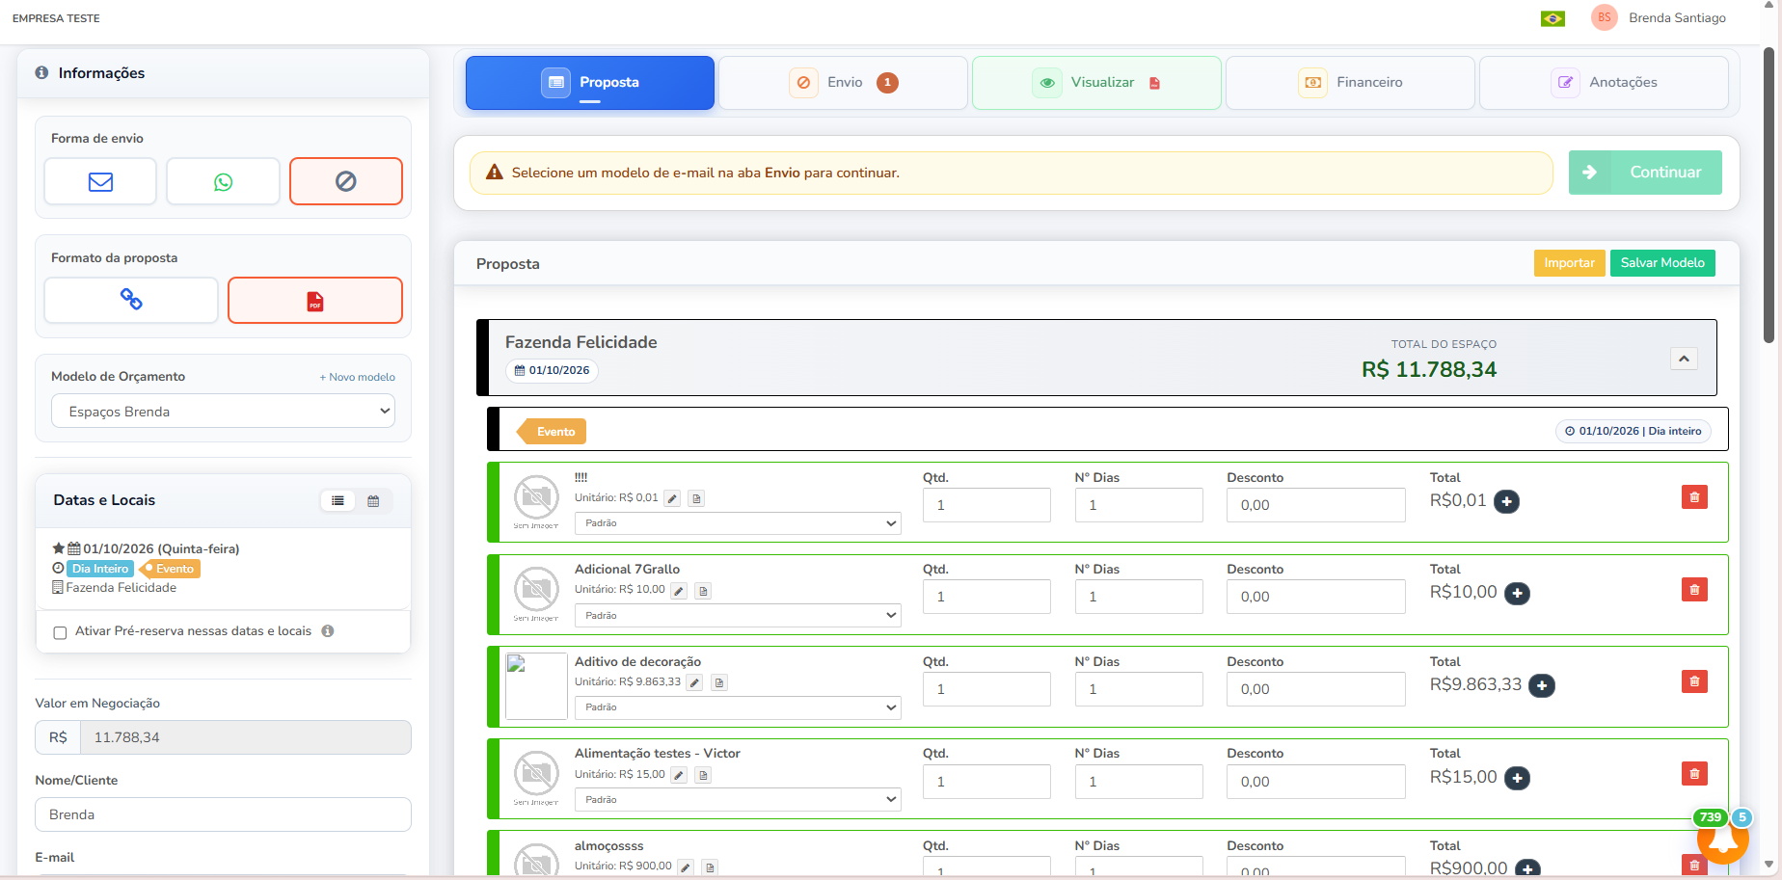Collapse the Fazenda Felicidade space section
This screenshot has height=880, width=1782.
1684,359
